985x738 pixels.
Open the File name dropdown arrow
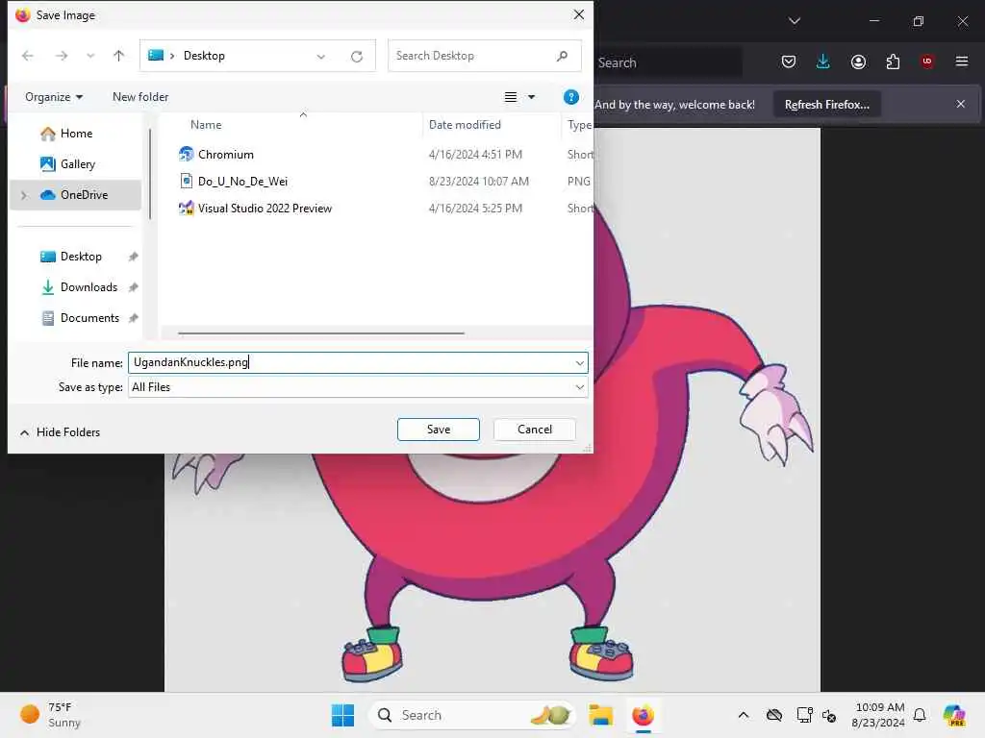click(579, 362)
